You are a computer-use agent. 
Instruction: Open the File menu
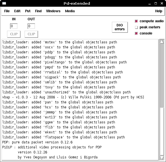[7, 11]
